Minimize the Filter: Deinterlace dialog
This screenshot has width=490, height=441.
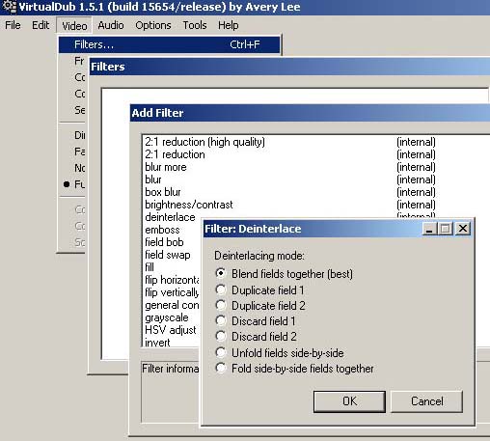pyautogui.click(x=429, y=229)
